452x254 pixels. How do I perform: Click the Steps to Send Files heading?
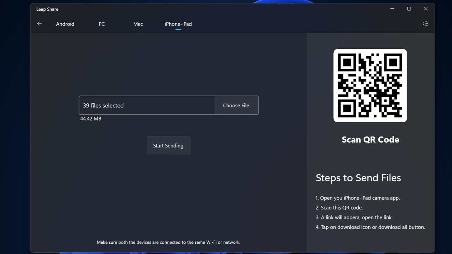tap(358, 178)
